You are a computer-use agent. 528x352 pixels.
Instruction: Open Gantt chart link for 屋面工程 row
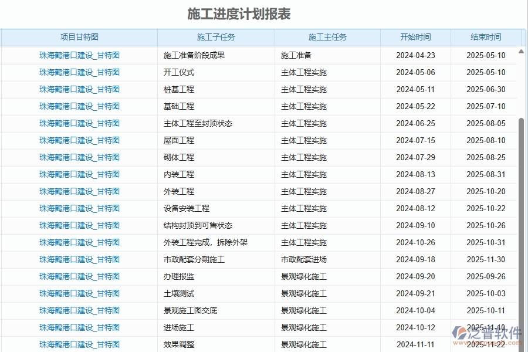[x=78, y=140]
